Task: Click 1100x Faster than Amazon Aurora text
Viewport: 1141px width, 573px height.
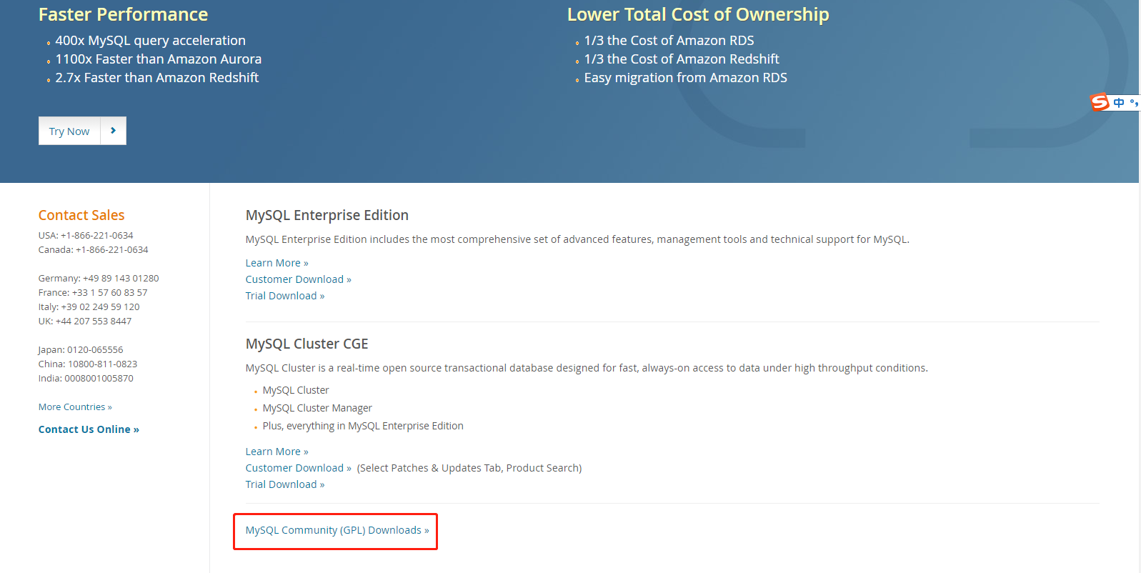Action: pyautogui.click(x=159, y=59)
